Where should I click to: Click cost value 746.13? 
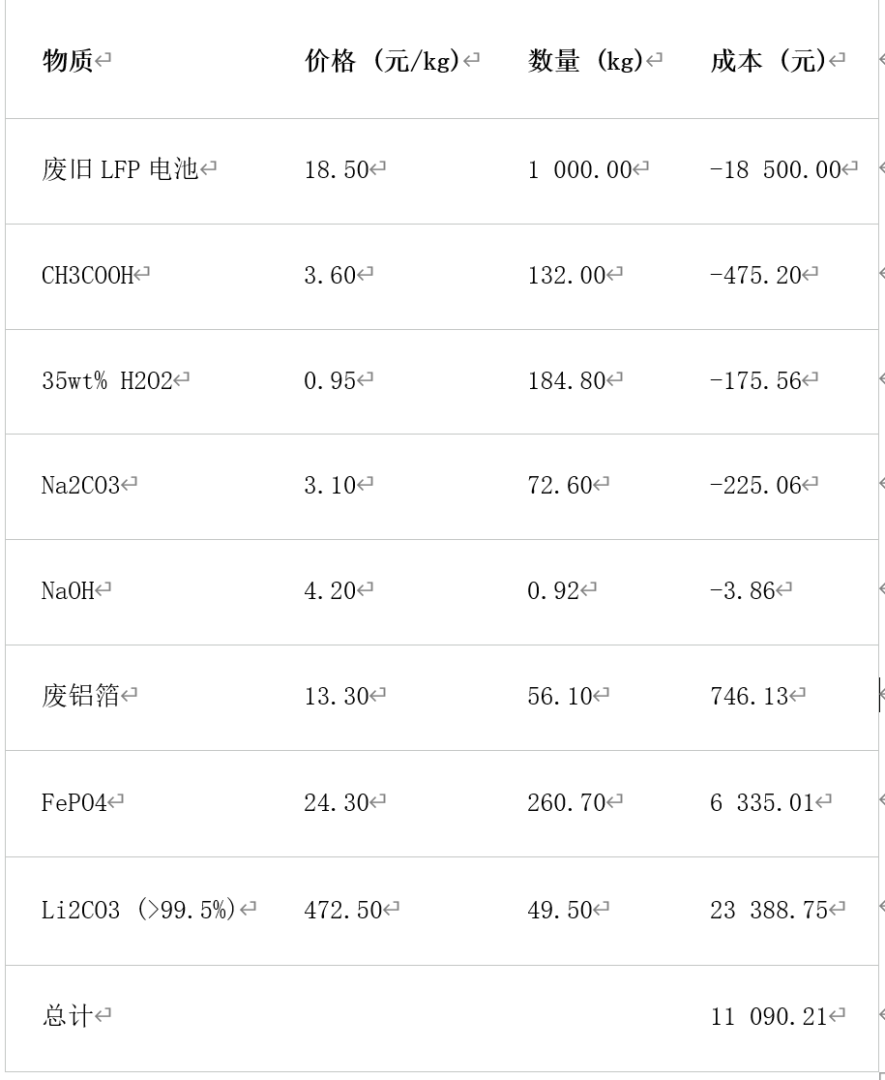click(750, 696)
